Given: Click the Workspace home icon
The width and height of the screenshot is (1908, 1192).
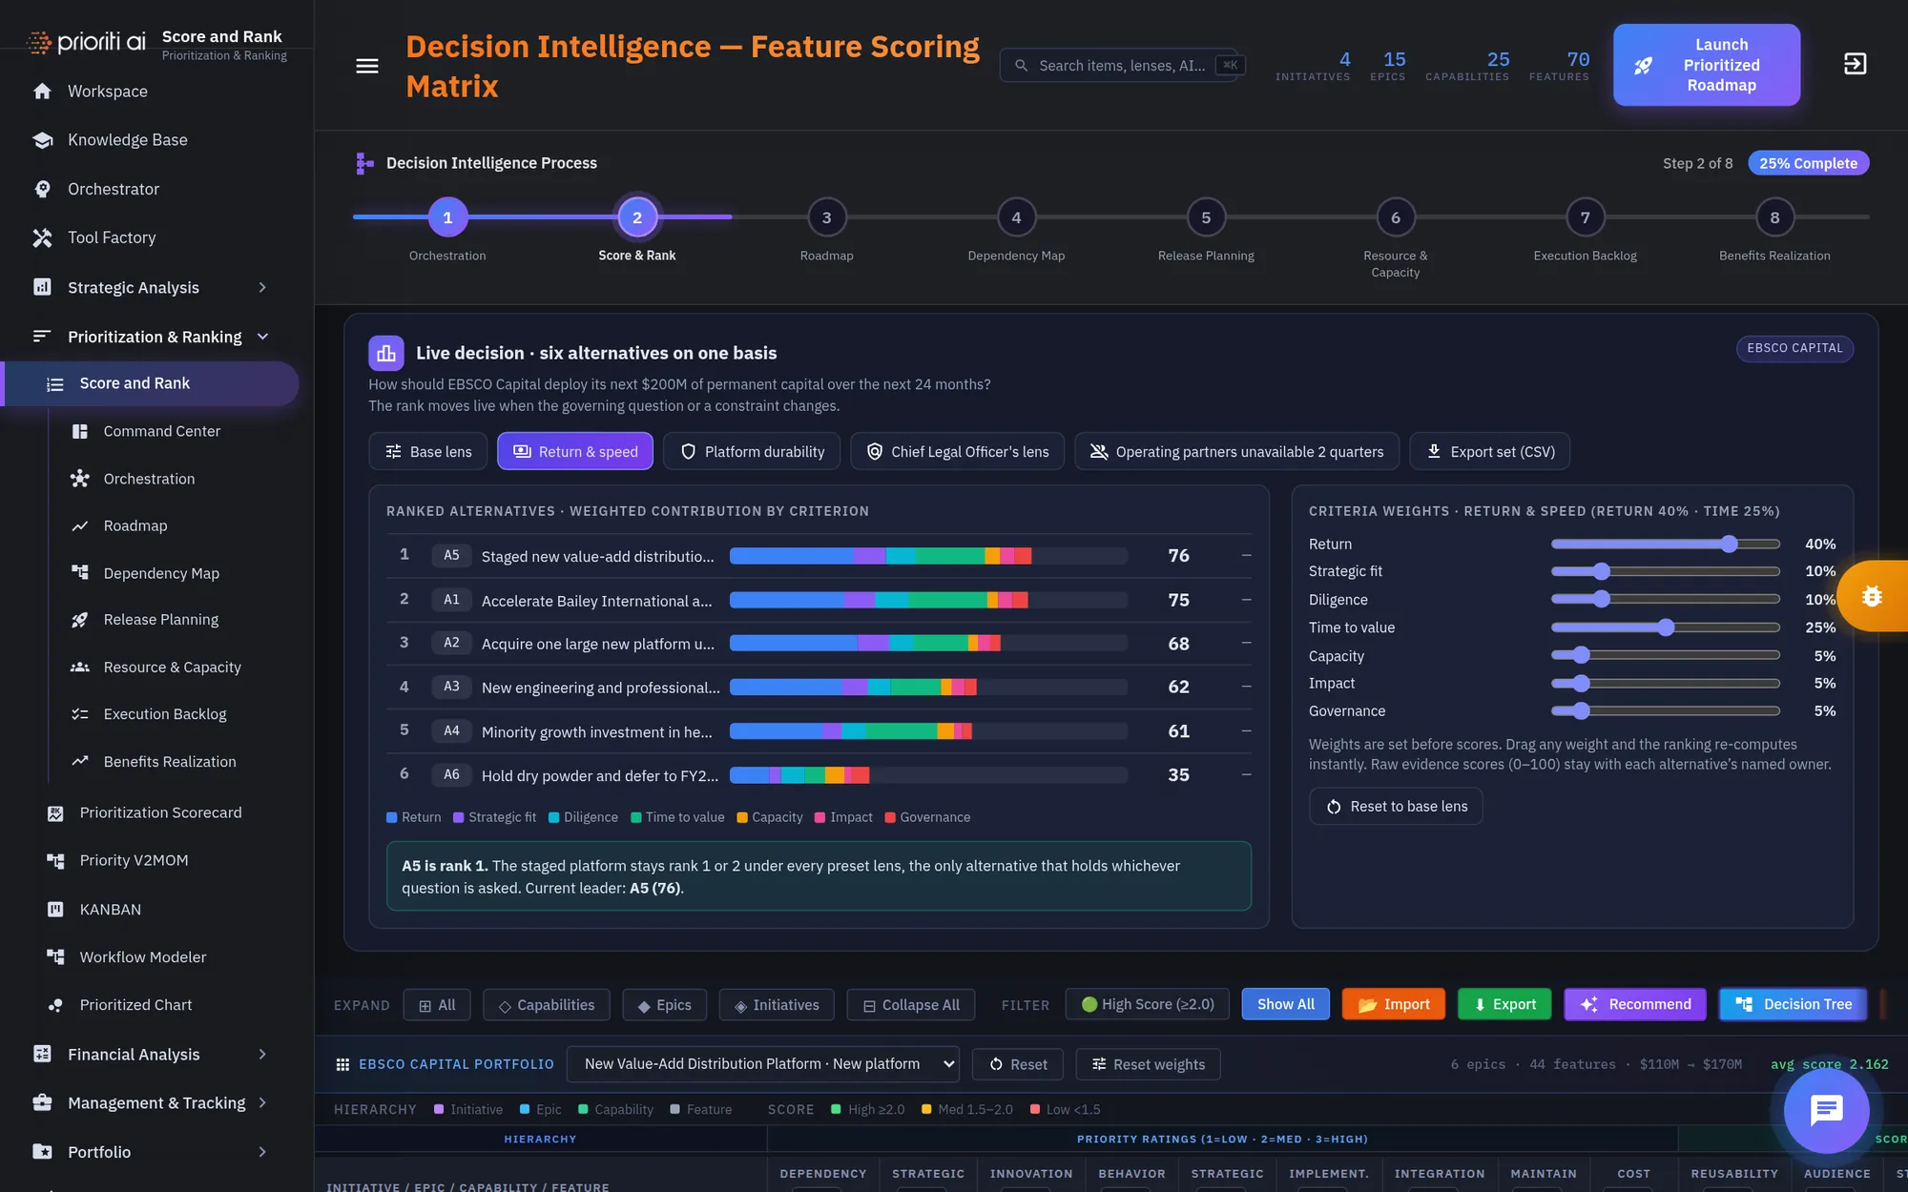Looking at the screenshot, I should [42, 92].
